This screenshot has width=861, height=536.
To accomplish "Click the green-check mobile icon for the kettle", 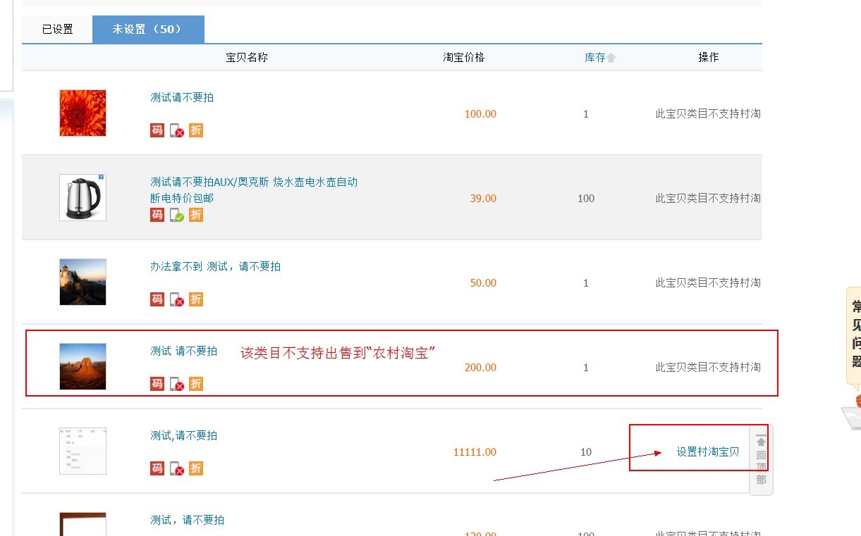I will pos(177,215).
